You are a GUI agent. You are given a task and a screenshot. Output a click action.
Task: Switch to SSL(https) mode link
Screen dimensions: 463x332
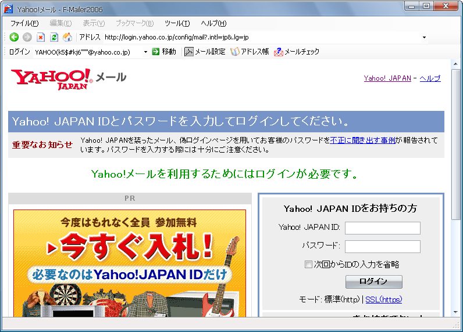coord(383,299)
